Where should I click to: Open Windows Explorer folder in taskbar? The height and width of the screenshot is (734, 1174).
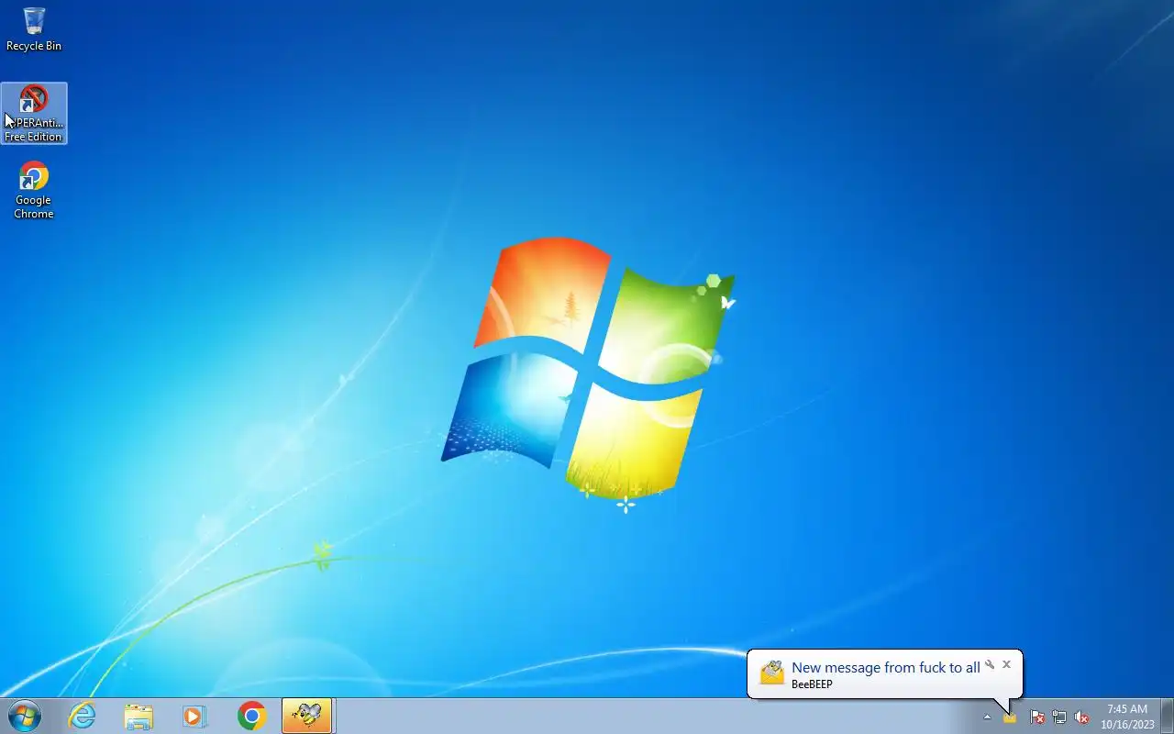pos(138,716)
